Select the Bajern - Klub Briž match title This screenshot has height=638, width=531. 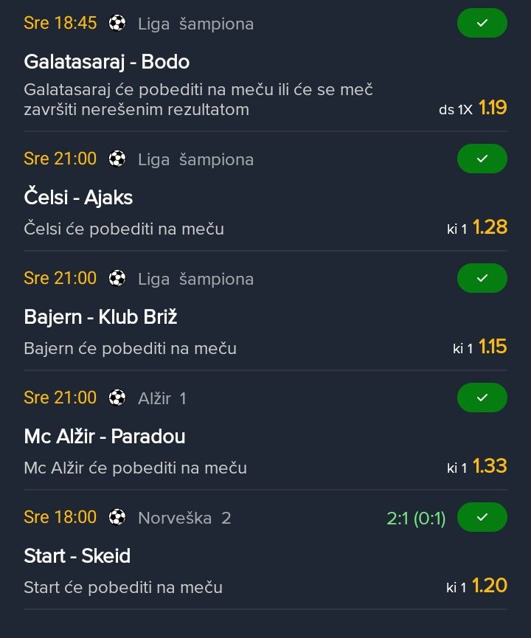100,316
